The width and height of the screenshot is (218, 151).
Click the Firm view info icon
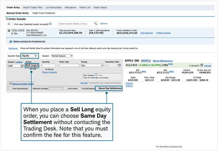pos(50,24)
